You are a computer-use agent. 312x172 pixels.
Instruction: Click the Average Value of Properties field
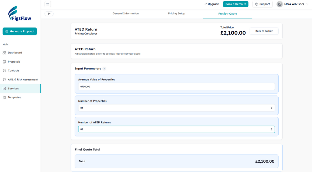177,87
